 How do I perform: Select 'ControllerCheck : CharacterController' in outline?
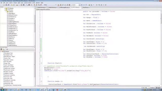point(13,85)
